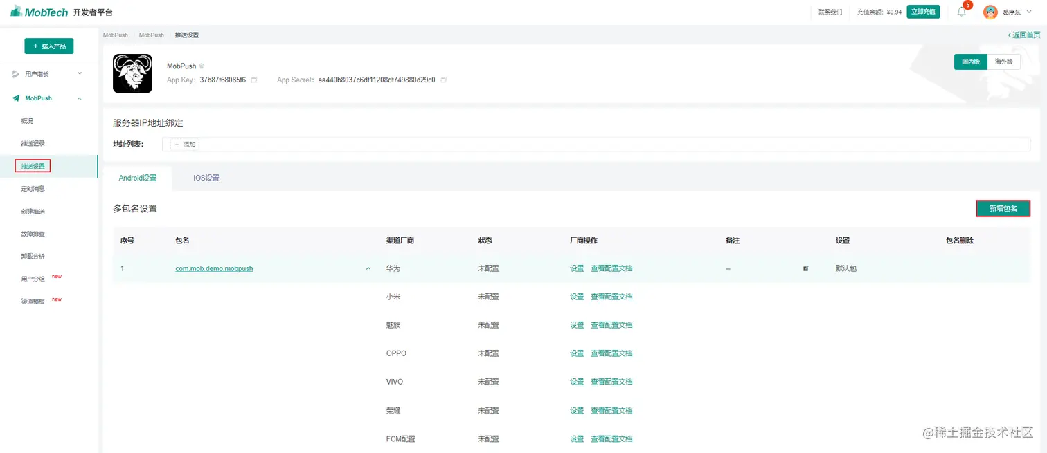Open the com.mob.demo.mobpush package link

click(214, 268)
